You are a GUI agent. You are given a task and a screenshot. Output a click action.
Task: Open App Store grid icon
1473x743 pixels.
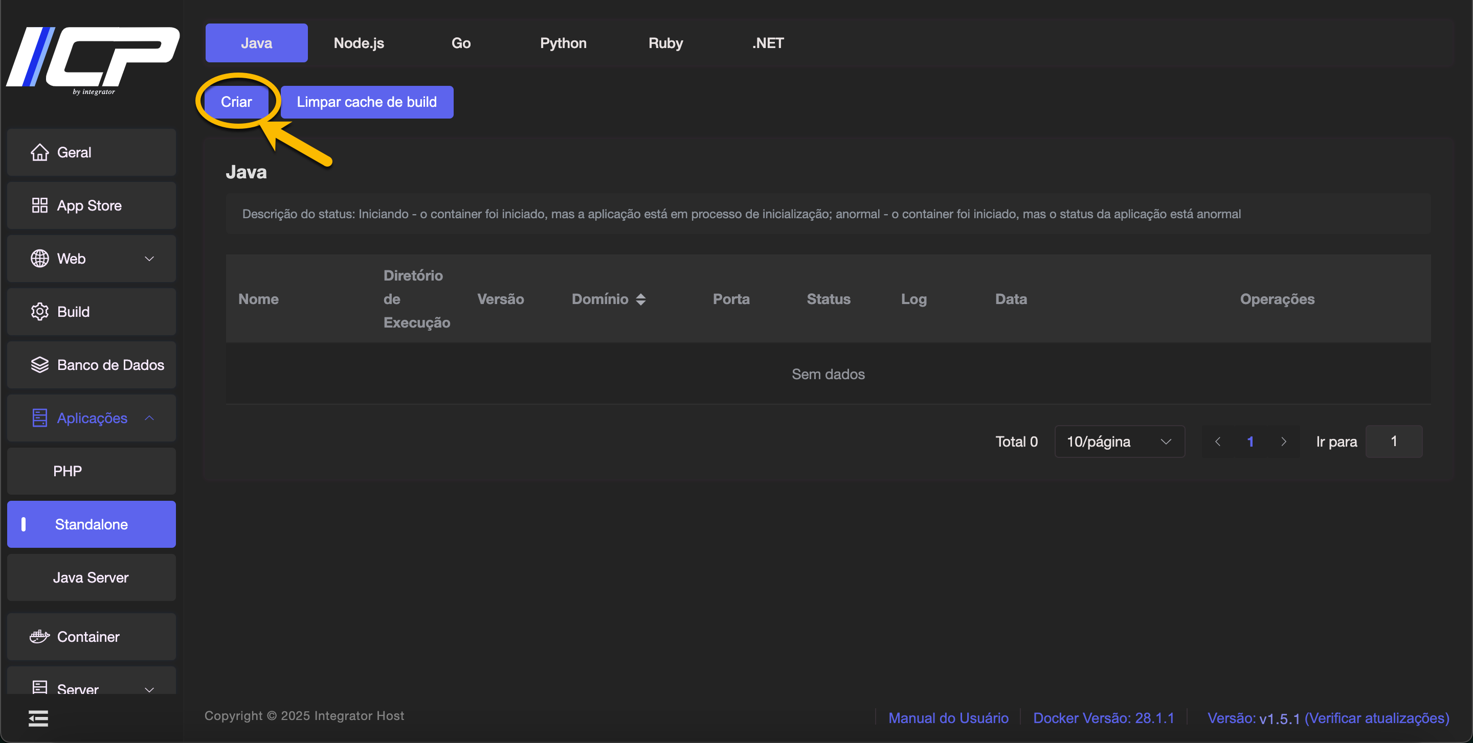39,205
